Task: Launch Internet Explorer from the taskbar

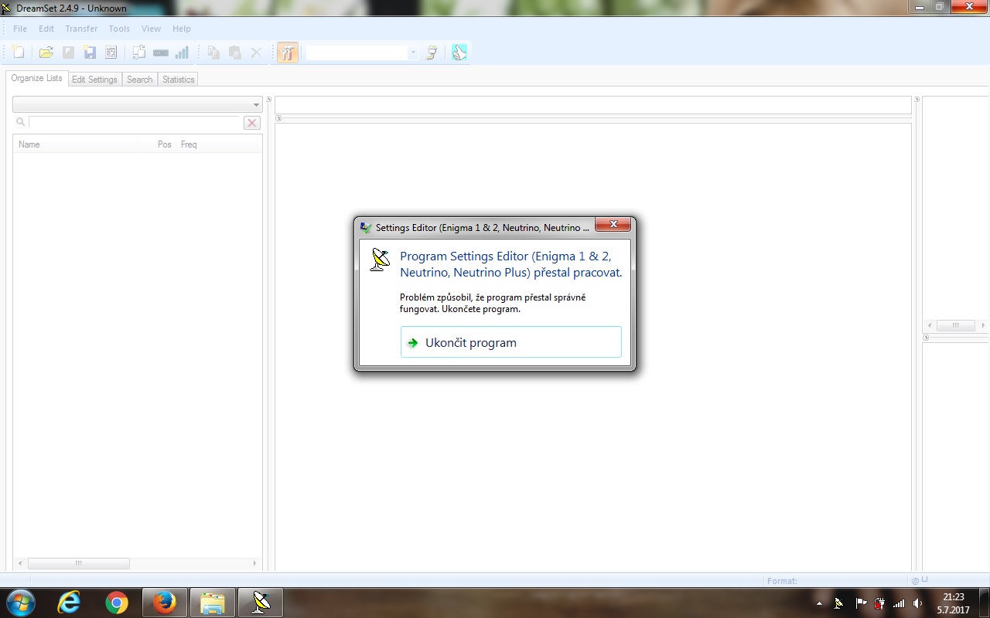Action: (x=70, y=603)
